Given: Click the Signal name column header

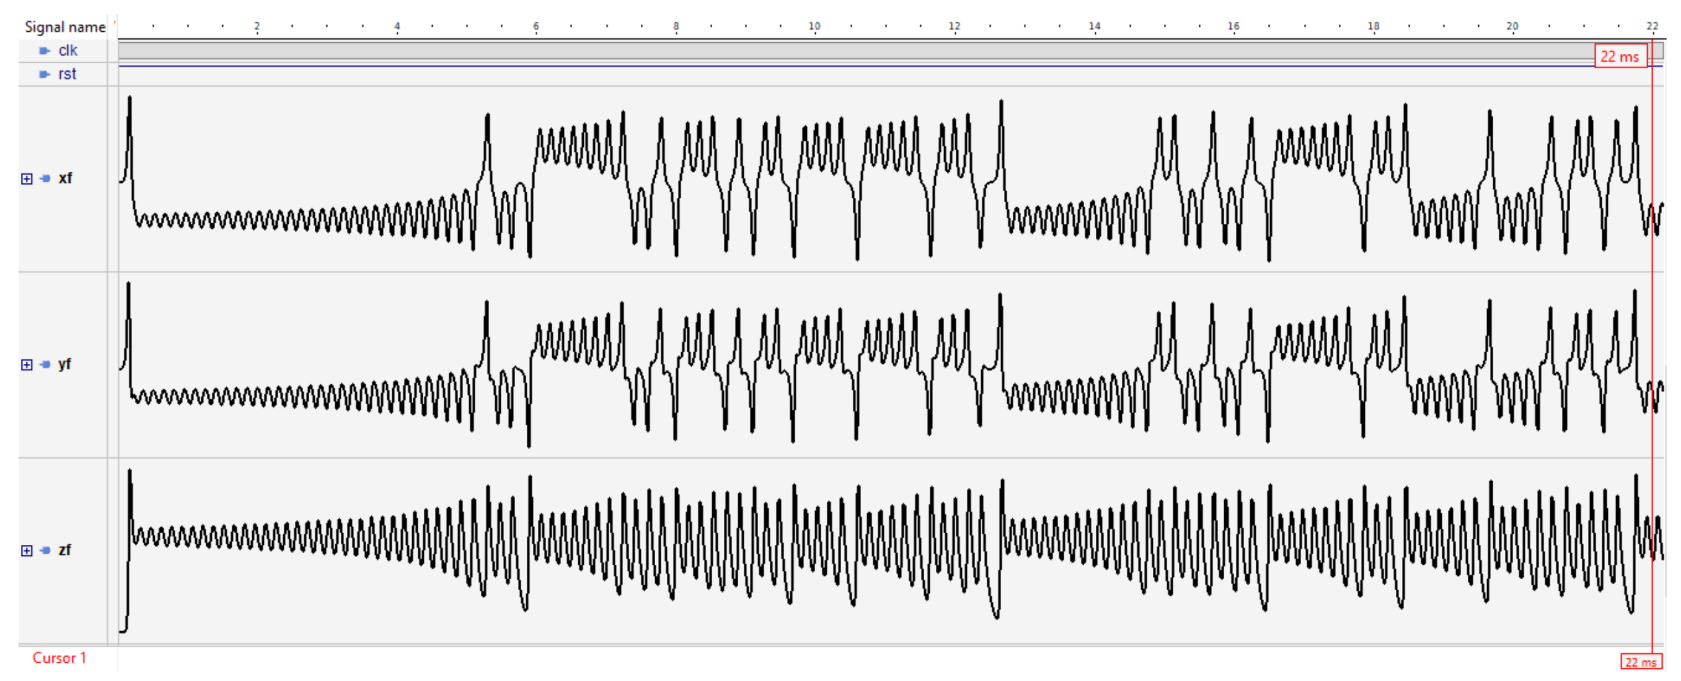Looking at the screenshot, I should click(x=65, y=27).
